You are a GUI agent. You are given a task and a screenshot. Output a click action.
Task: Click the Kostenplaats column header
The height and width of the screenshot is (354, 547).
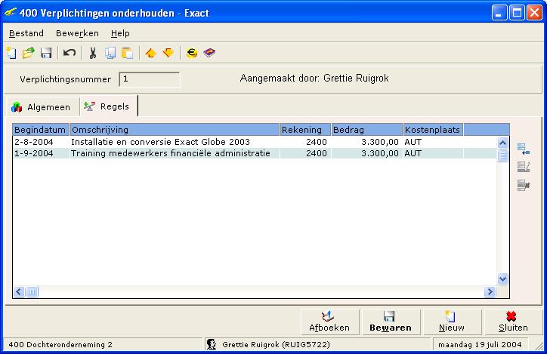coord(433,130)
